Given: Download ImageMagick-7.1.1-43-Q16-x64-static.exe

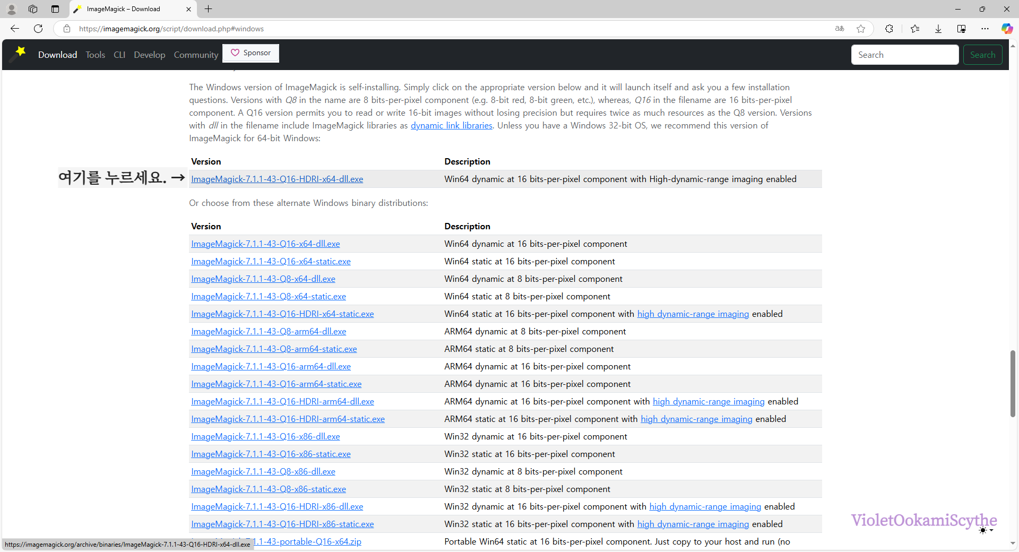Looking at the screenshot, I should pos(271,261).
